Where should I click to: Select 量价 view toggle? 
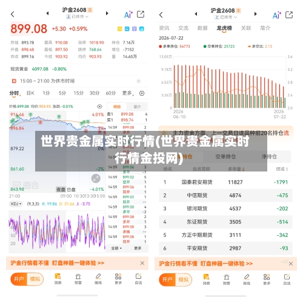(x=137, y=107)
